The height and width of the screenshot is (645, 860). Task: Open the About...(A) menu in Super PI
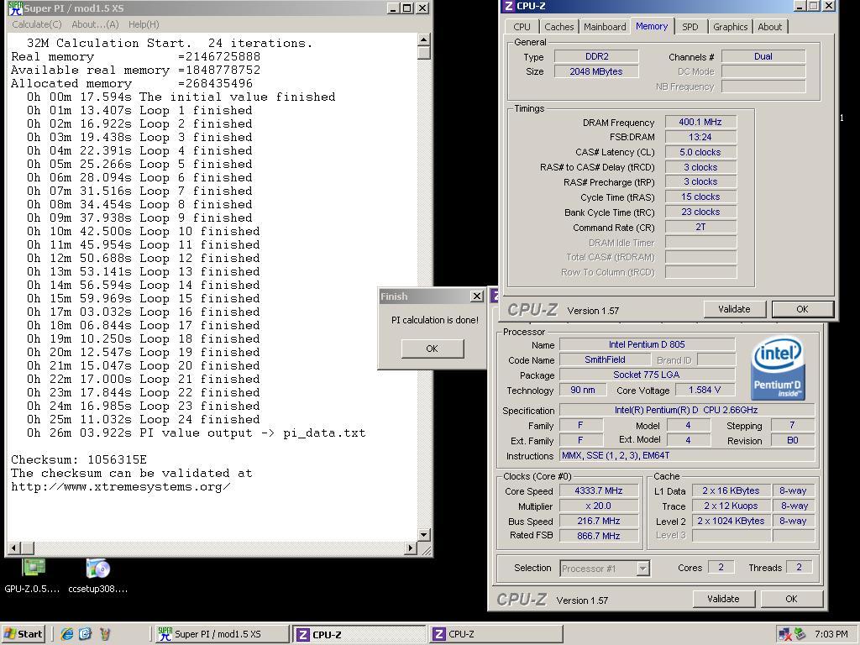(95, 24)
